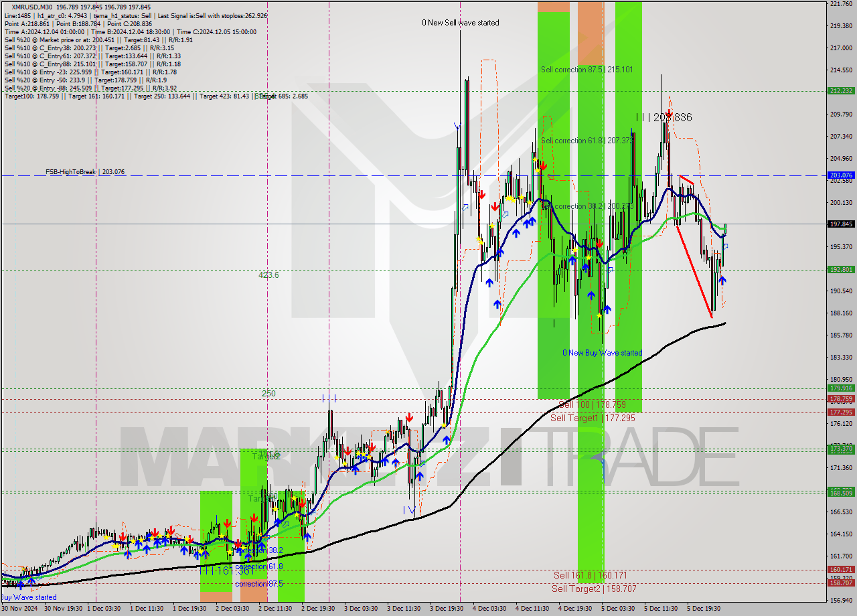Click the blue 'correction 87.5' label

pos(259,584)
